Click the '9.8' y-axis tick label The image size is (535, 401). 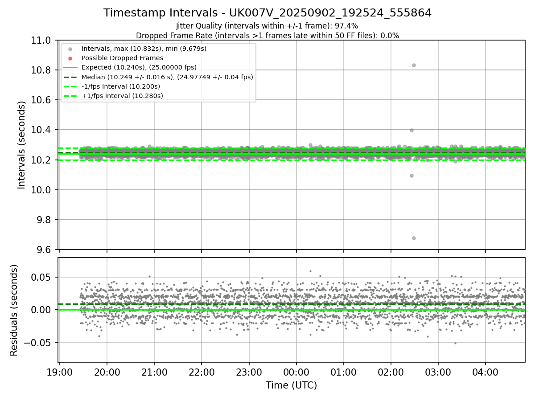[x=44, y=220]
